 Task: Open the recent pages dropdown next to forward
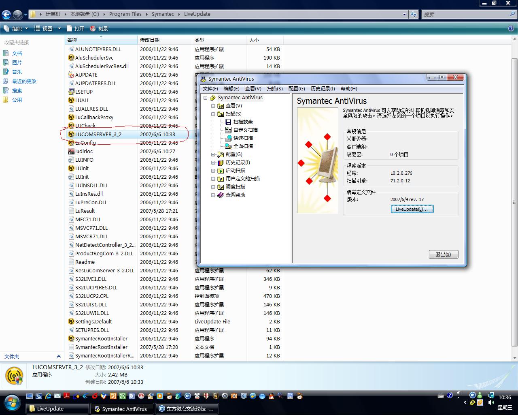pyautogui.click(x=25, y=15)
